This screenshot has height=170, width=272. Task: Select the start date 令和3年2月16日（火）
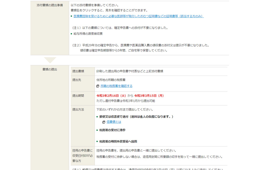point(111,96)
